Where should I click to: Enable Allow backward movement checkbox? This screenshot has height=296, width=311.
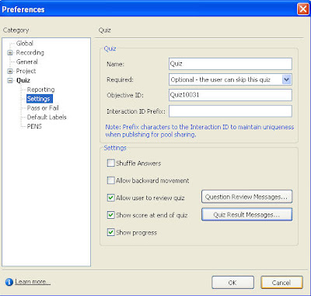(110, 180)
